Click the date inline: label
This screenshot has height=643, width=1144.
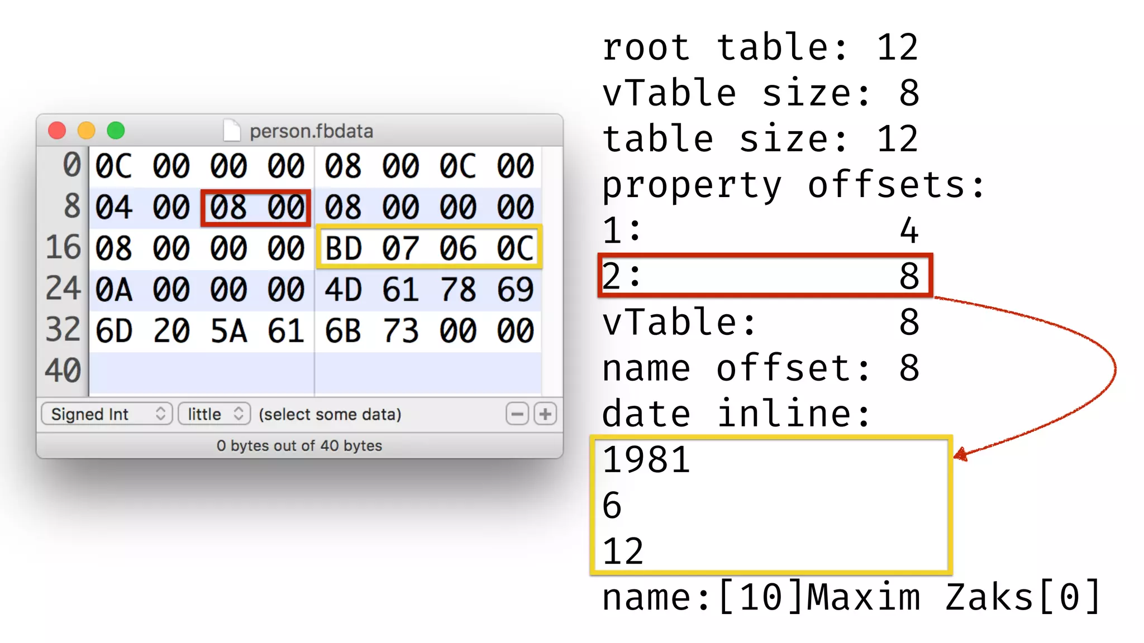(x=737, y=414)
